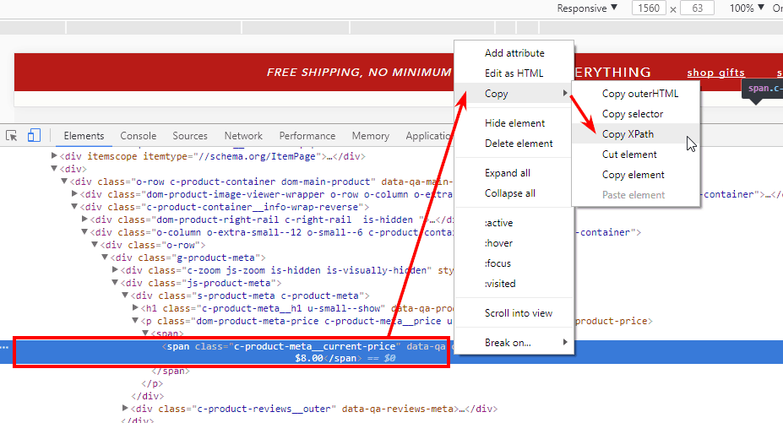Open the Network tab
Image resolution: width=783 pixels, height=423 pixels.
(243, 136)
